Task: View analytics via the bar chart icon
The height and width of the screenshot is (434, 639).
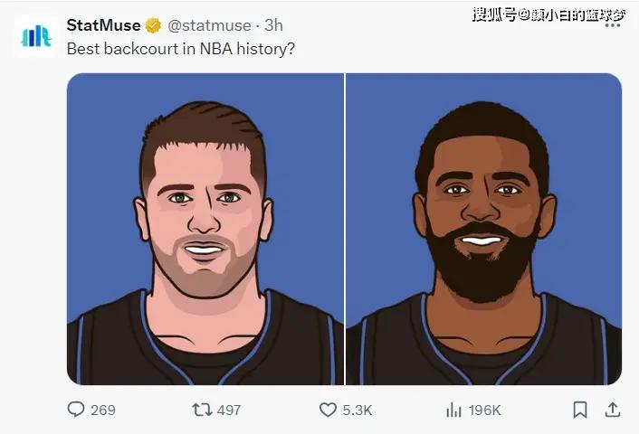Action: tap(453, 410)
